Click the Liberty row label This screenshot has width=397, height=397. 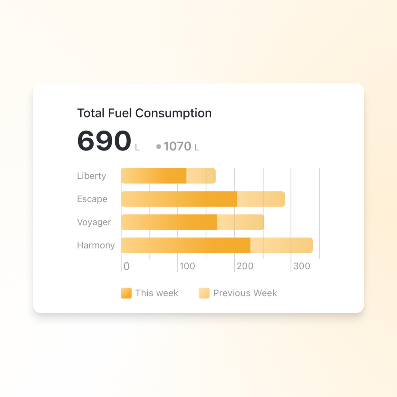[x=92, y=176]
